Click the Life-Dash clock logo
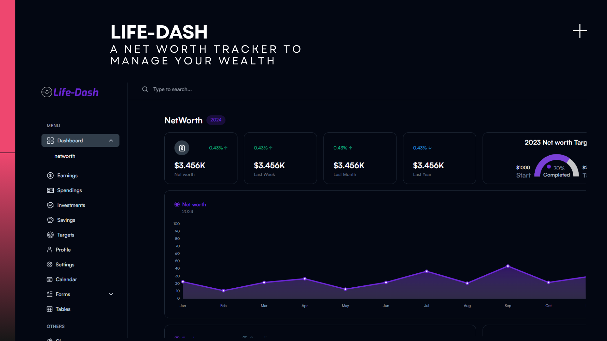Screen dimensions: 607x341 click(x=46, y=92)
